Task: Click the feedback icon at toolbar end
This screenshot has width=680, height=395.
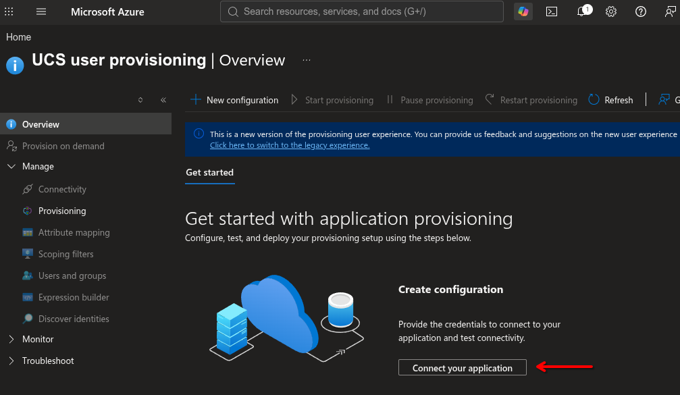Action: click(664, 100)
